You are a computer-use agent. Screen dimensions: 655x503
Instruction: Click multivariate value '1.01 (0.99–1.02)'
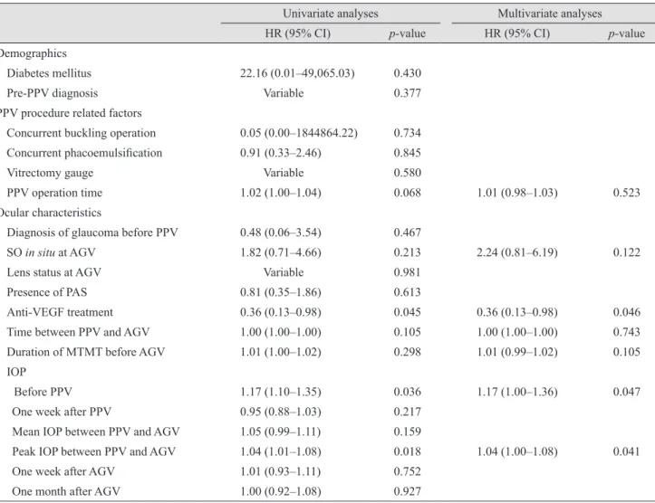(517, 352)
